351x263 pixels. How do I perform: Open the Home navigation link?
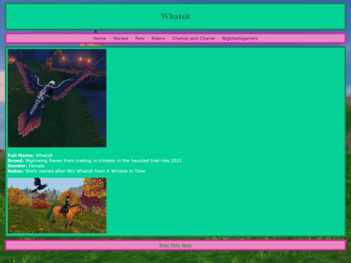click(99, 38)
